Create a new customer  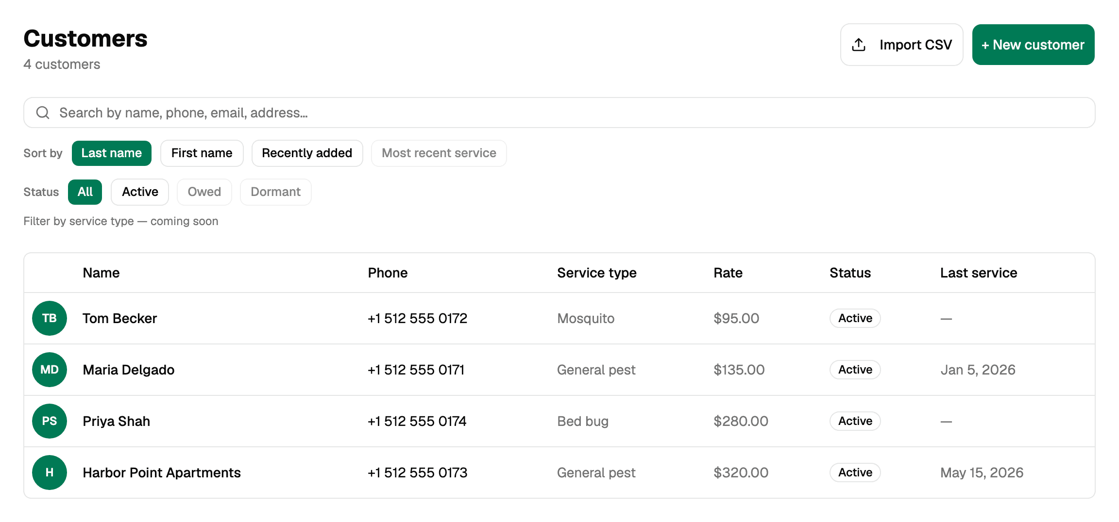pyautogui.click(x=1033, y=45)
